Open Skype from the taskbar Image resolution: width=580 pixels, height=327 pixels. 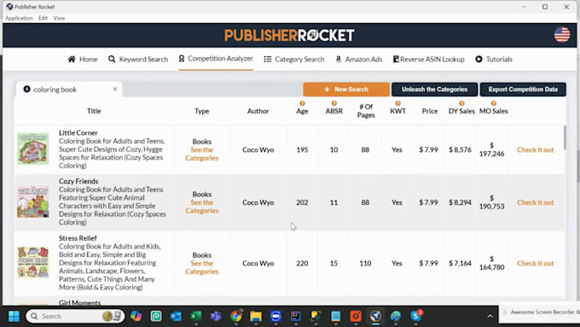(416, 316)
